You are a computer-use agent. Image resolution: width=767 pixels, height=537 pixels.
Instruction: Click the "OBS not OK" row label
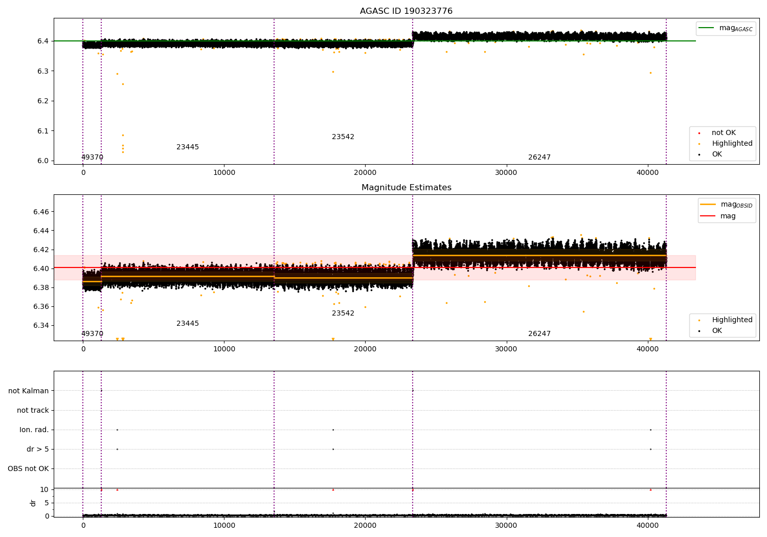coord(28,468)
